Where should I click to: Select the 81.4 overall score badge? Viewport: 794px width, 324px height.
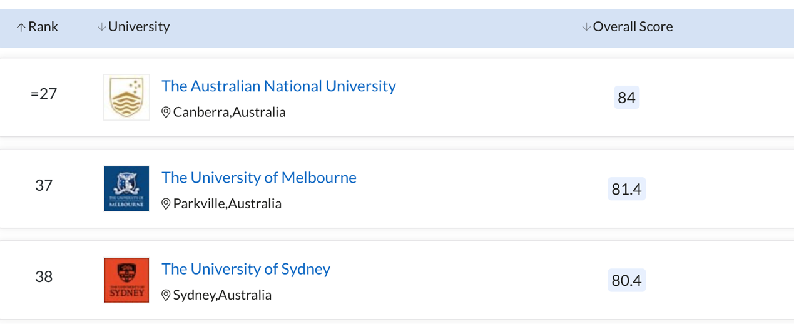[x=626, y=189]
